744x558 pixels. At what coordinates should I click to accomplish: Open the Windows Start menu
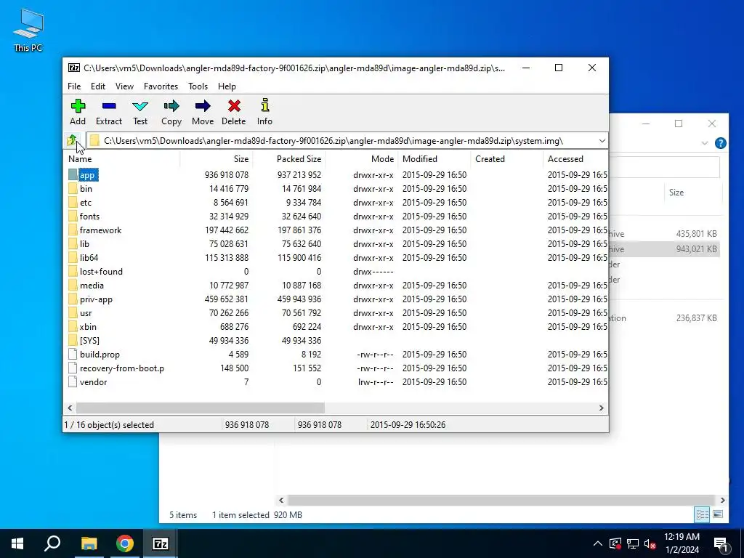point(17,543)
